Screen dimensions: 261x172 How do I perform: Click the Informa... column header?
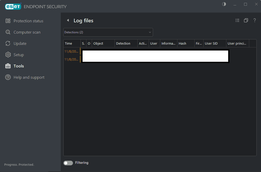(x=169, y=43)
